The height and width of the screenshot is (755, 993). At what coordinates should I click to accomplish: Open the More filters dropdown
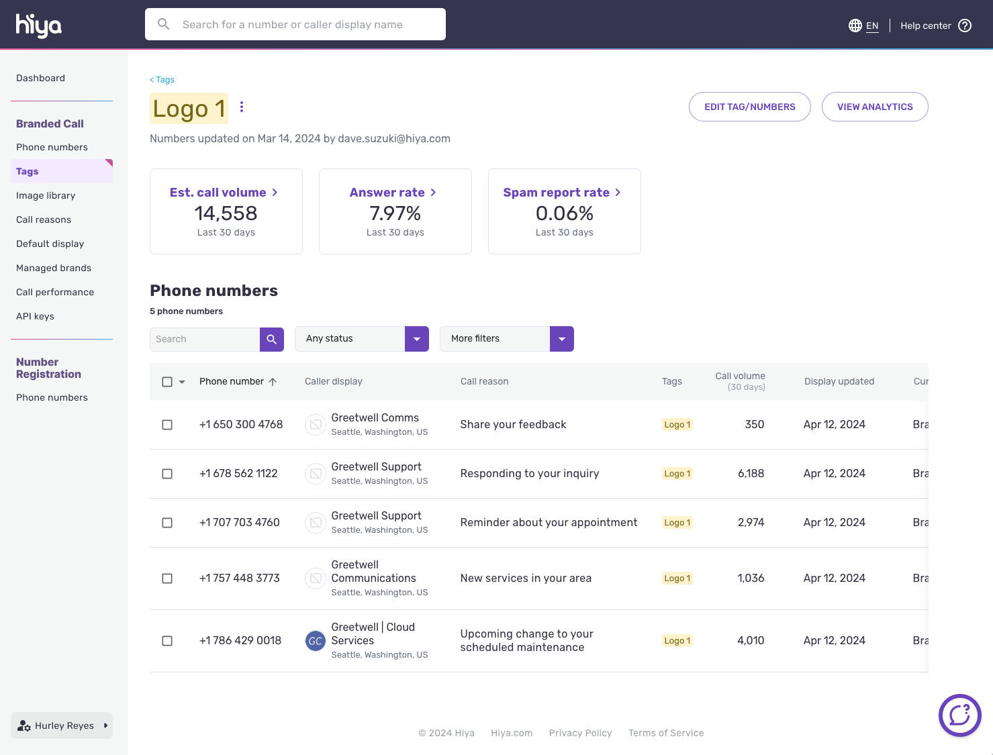(x=561, y=339)
